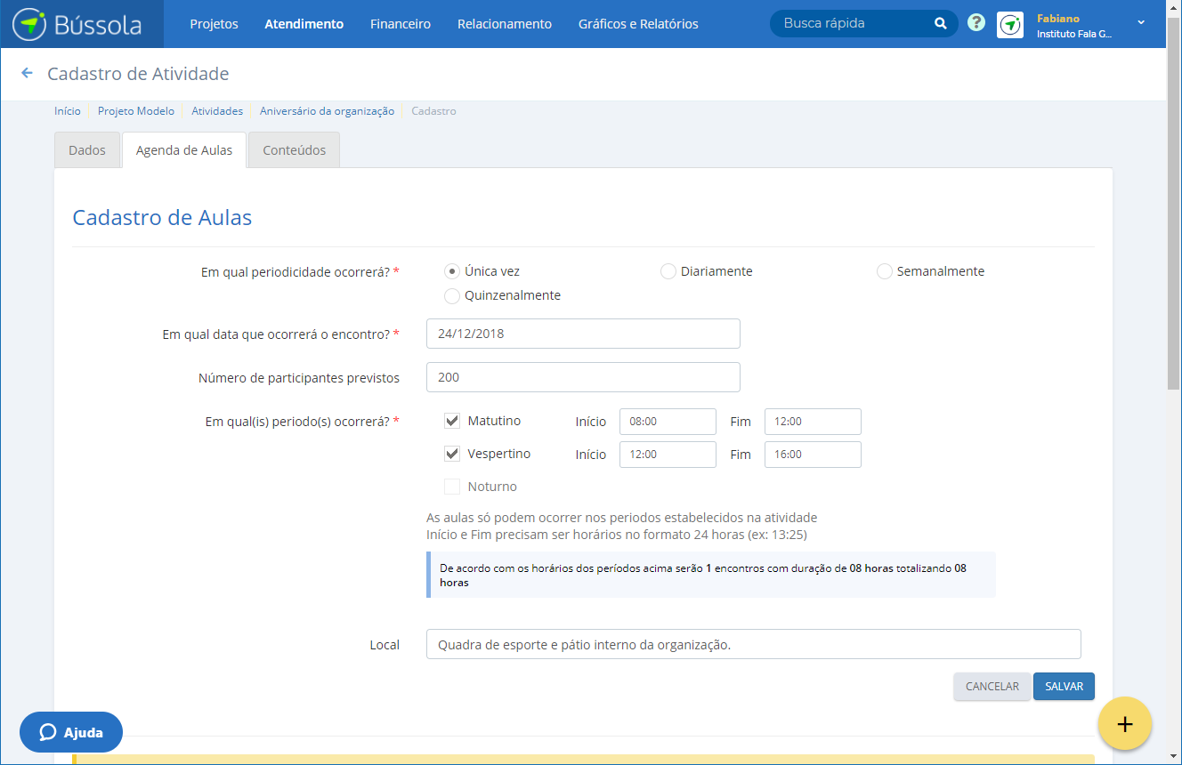Expand the Fabiano user menu chevron
The height and width of the screenshot is (765, 1182).
click(1141, 22)
